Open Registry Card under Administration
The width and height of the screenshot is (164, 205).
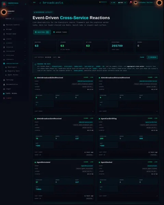coord(13,71)
